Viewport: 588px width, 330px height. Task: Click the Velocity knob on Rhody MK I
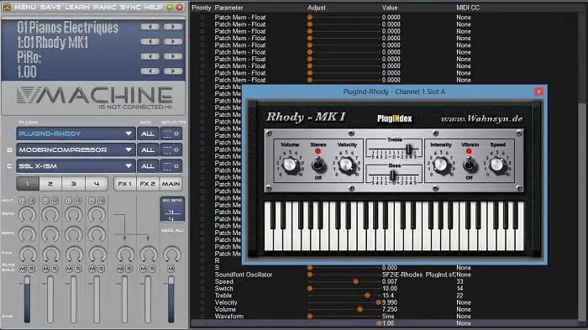pyautogui.click(x=346, y=165)
